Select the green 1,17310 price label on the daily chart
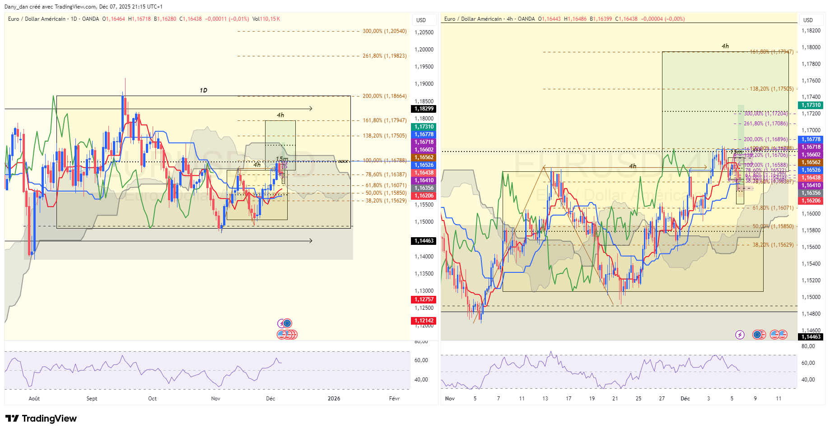The width and height of the screenshot is (830, 432). (x=424, y=127)
